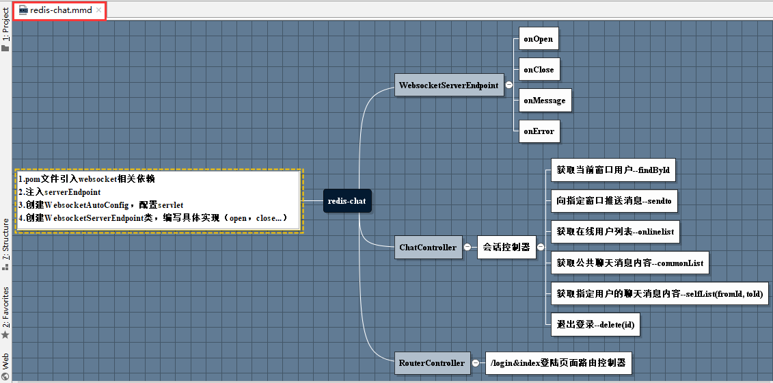The image size is (773, 383).
Task: Select the redis-chat root node
Action: [347, 201]
